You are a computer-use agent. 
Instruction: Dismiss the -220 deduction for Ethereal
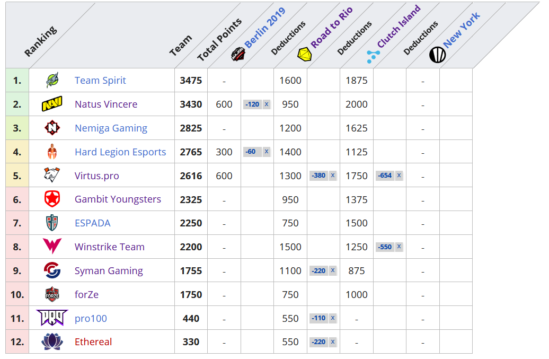(333, 342)
